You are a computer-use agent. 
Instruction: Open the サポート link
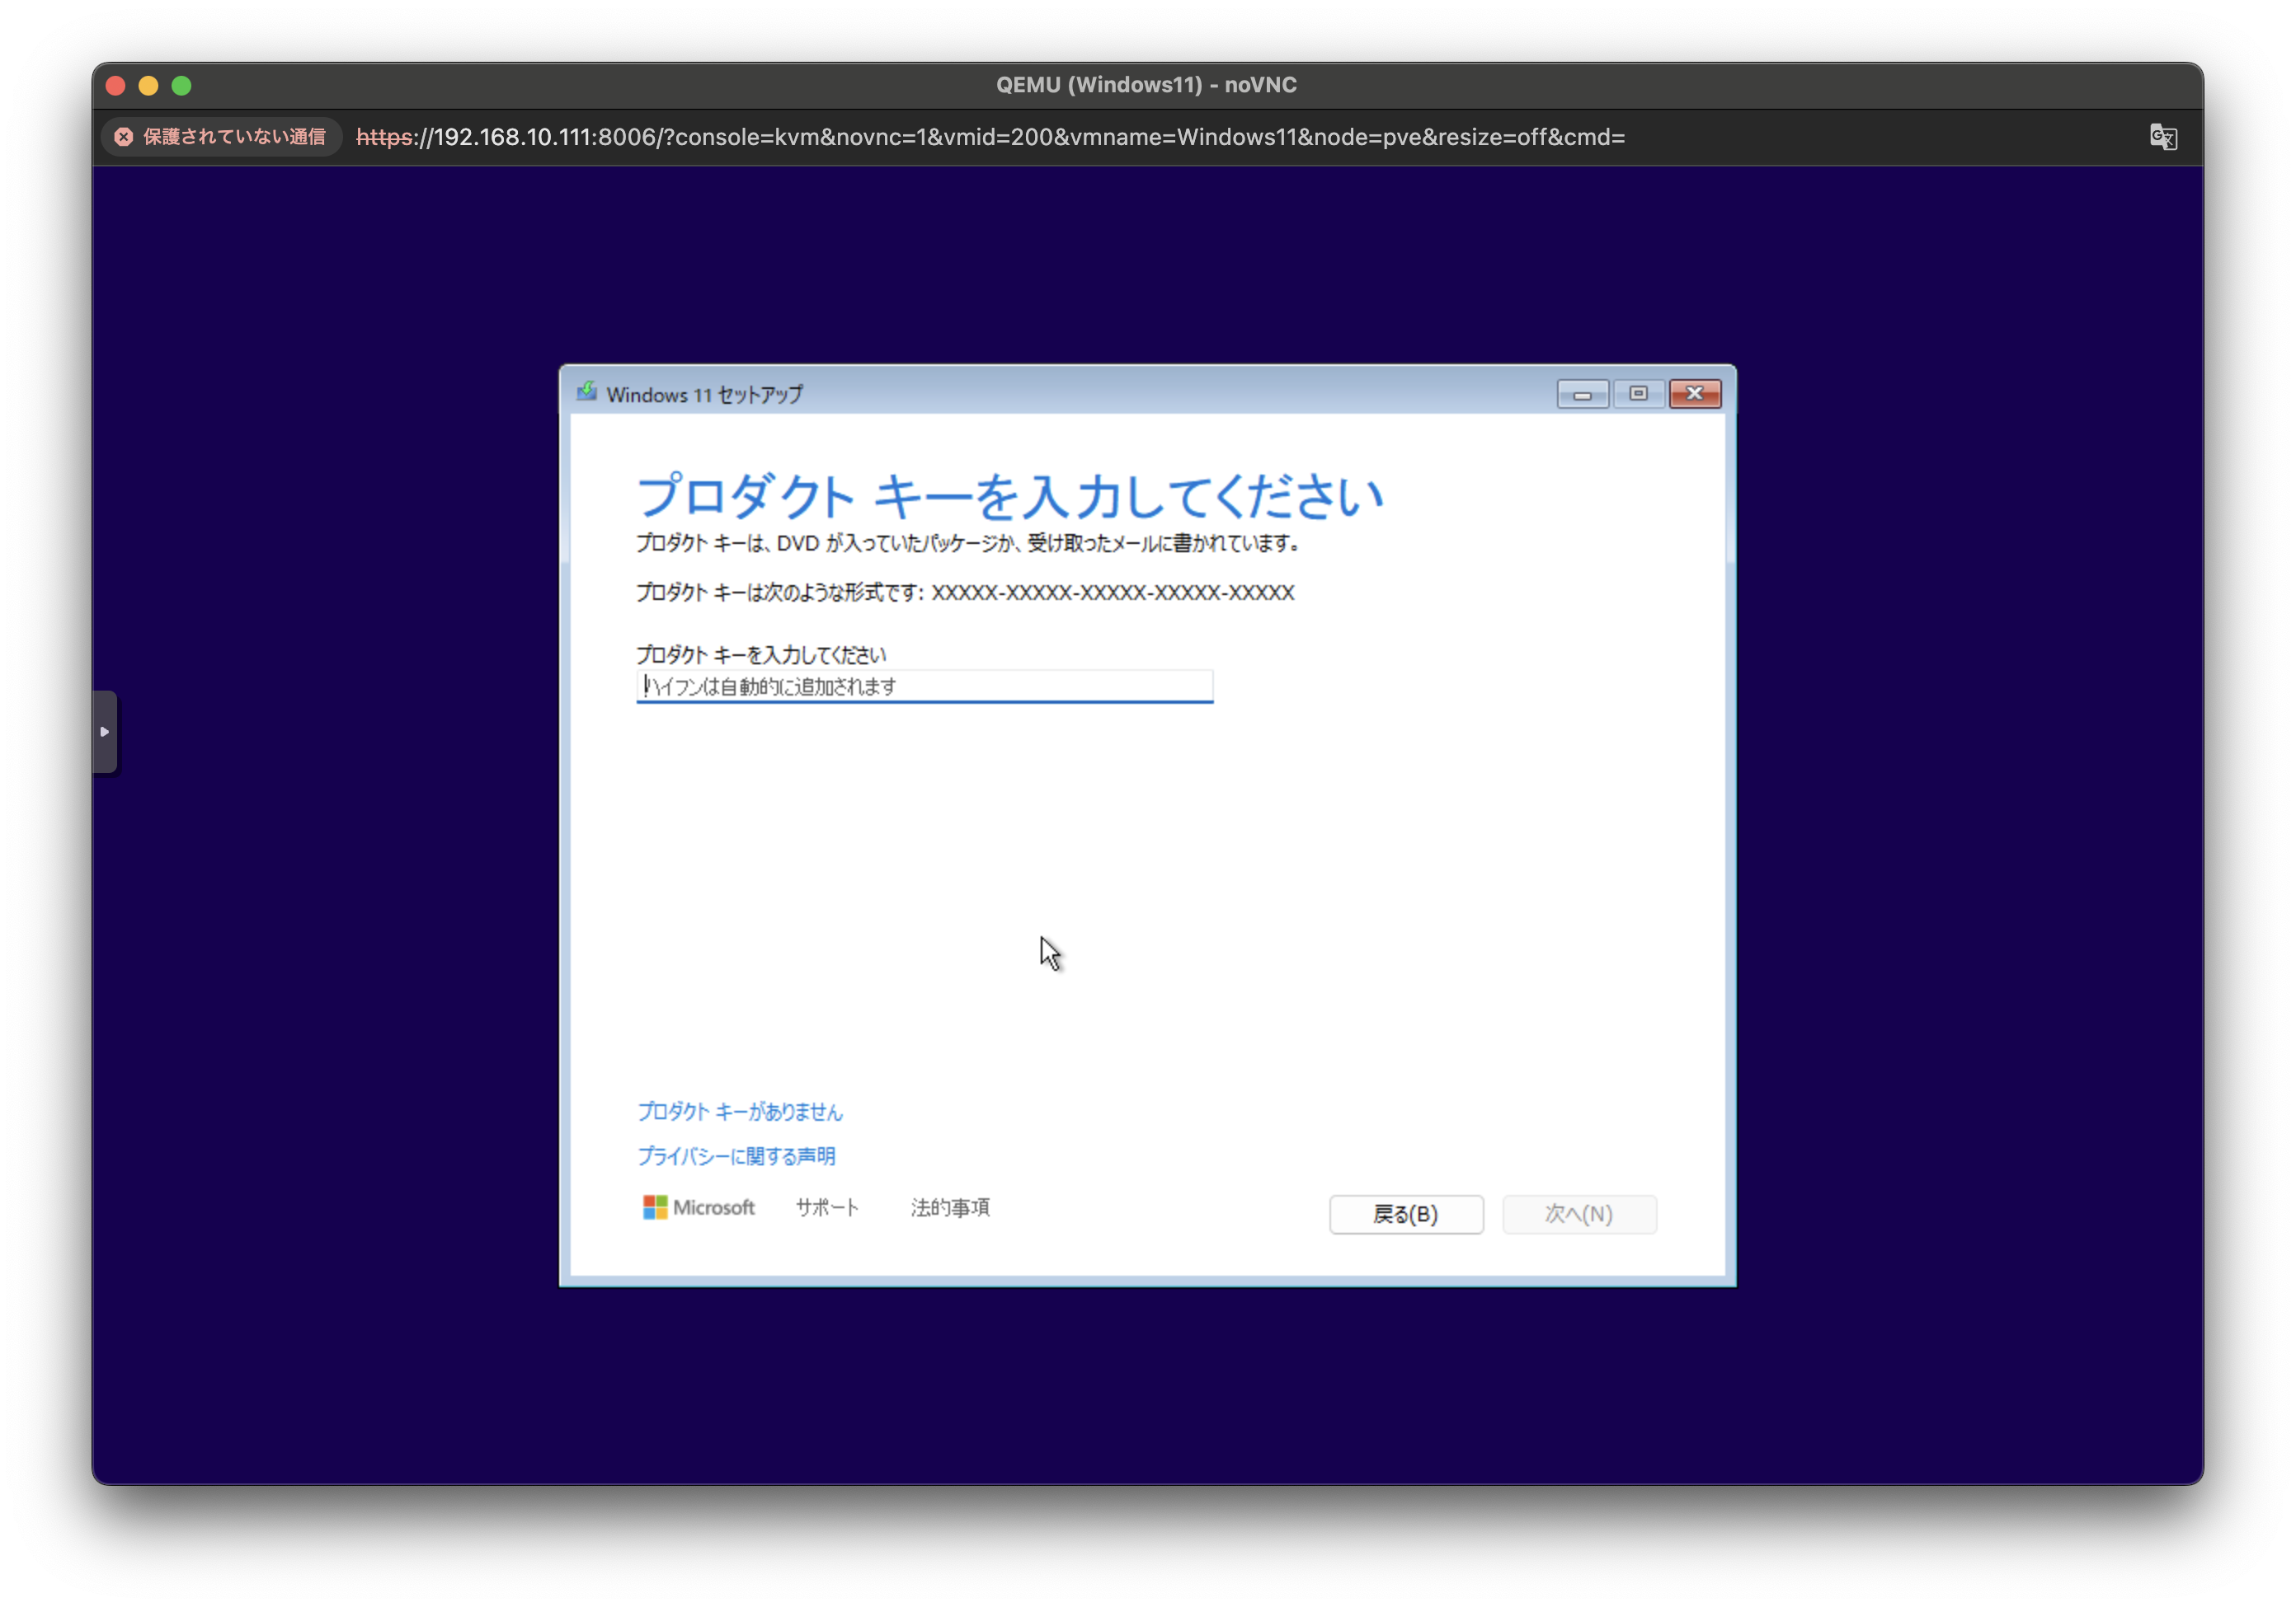(827, 1207)
